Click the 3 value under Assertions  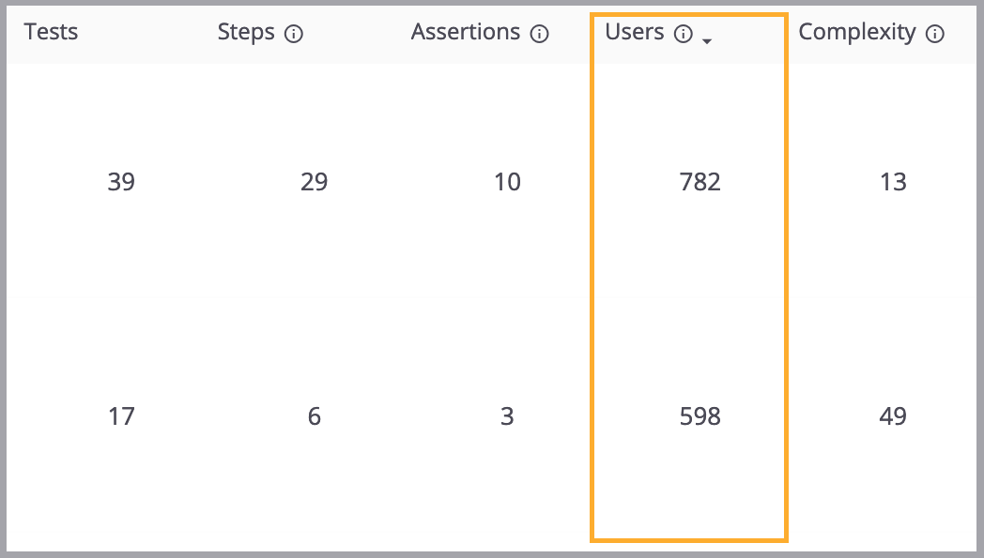507,416
